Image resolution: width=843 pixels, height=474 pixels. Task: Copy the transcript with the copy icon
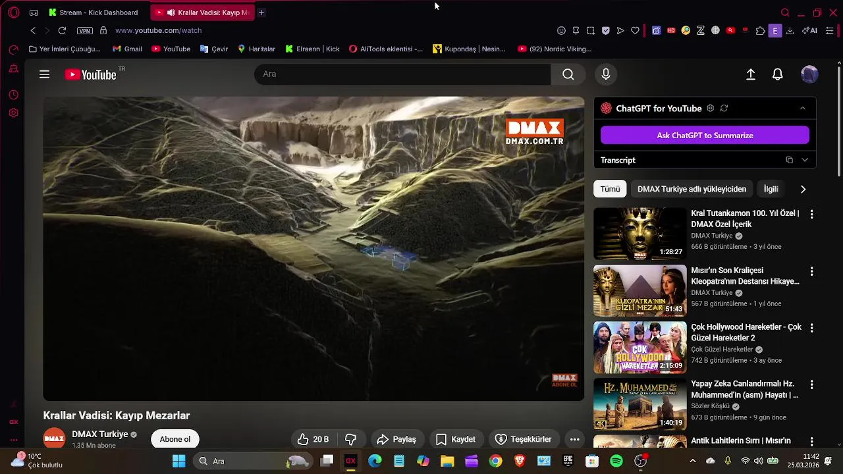[789, 160]
